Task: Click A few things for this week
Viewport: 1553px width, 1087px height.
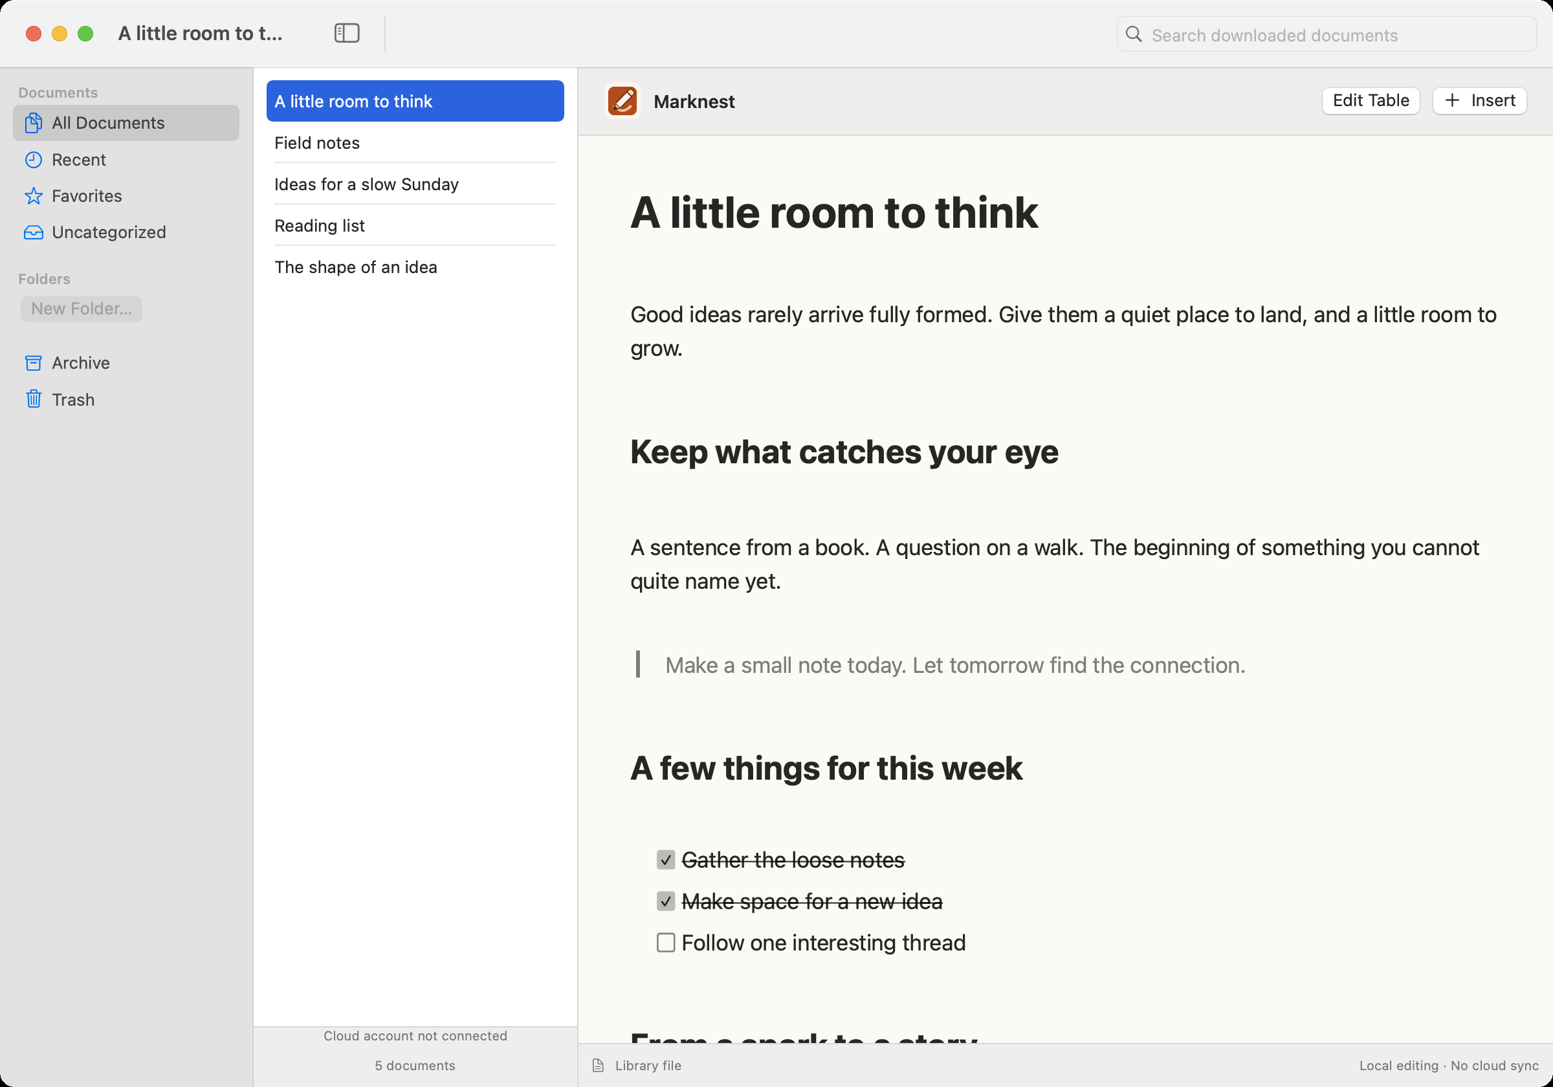Action: coord(826,769)
